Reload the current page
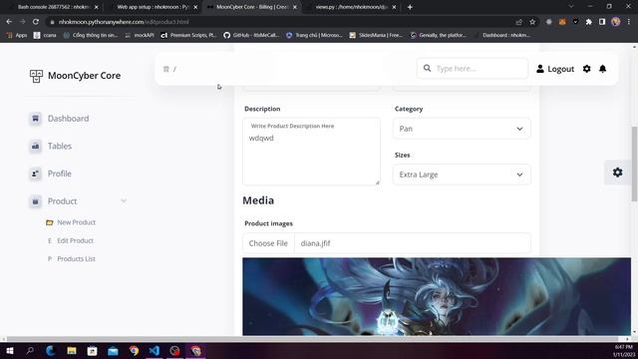The width and height of the screenshot is (638, 359). pyautogui.click(x=36, y=22)
